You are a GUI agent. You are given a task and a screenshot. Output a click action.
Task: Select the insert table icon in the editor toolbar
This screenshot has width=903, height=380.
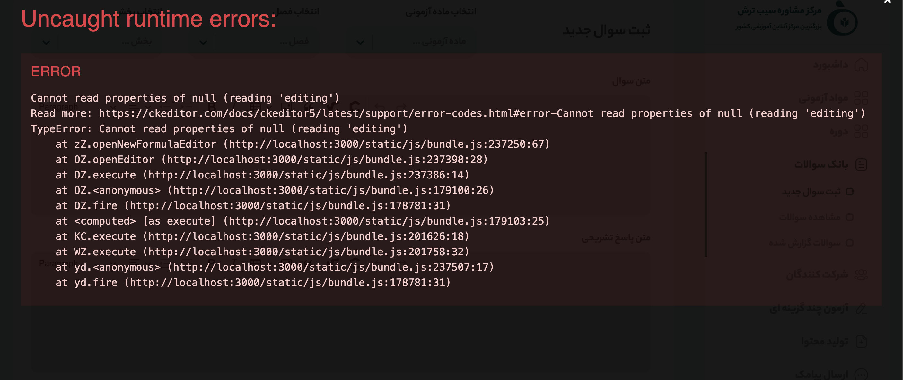pos(256,107)
